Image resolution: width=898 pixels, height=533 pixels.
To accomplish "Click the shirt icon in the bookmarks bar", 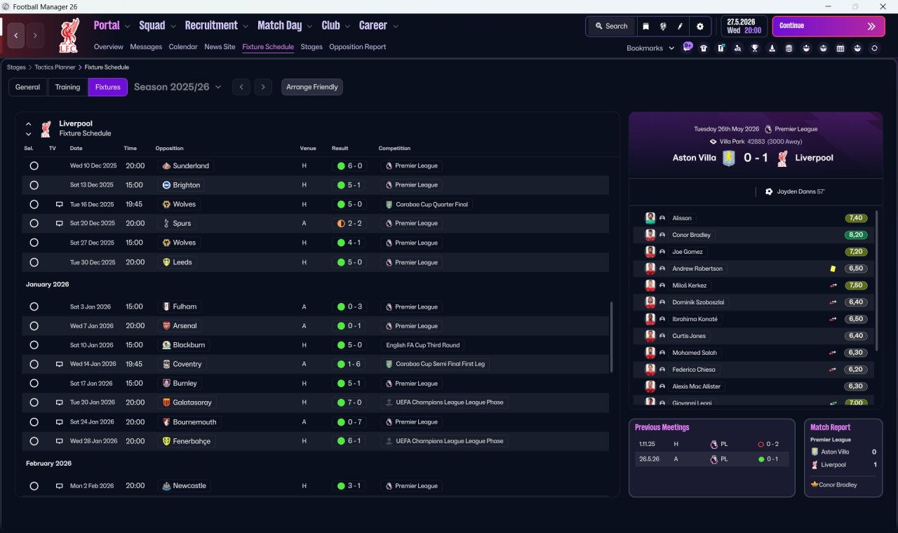I will tap(704, 48).
